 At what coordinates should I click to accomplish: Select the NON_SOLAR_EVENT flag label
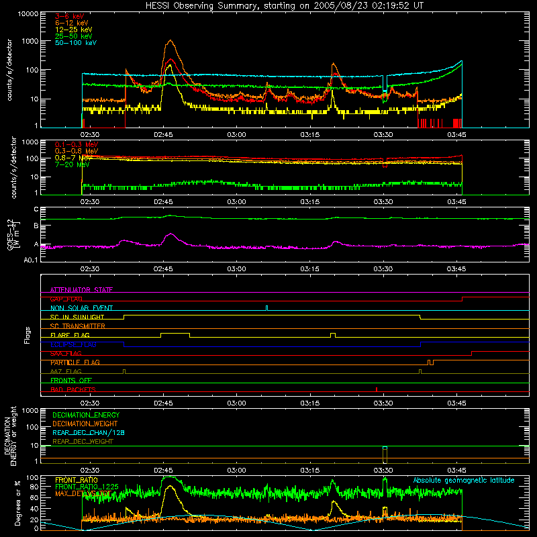(x=81, y=308)
